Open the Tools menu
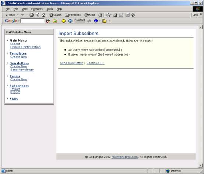The height and width of the screenshot is (174, 204). click(50, 9)
